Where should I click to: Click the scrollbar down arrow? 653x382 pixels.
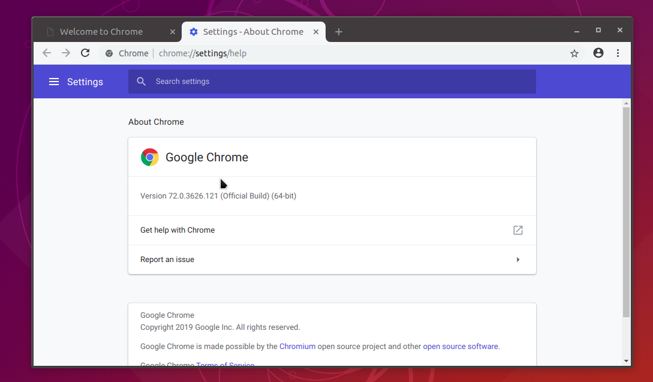(626, 361)
